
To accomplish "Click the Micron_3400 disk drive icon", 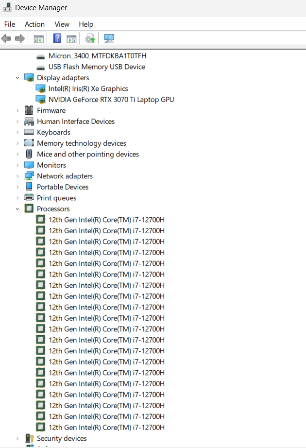I will [x=41, y=56].
